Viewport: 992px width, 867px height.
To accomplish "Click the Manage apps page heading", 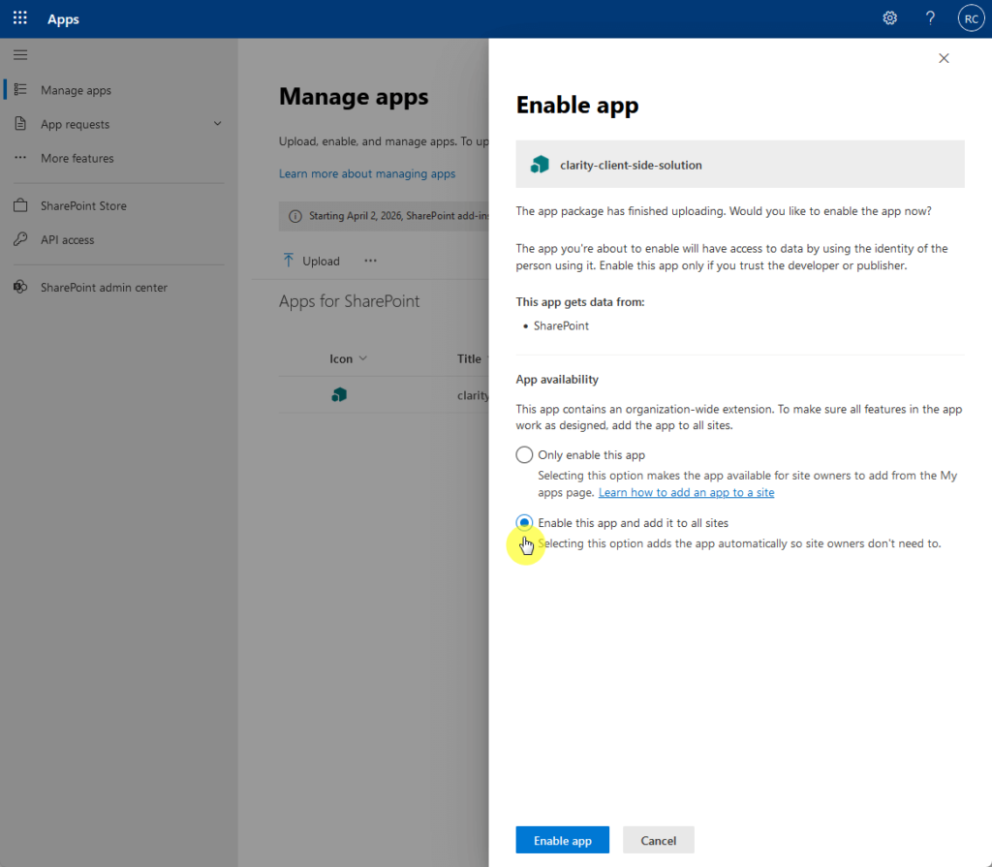I will (354, 97).
